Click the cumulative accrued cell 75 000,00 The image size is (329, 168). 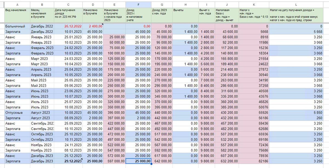(x=114, y=48)
